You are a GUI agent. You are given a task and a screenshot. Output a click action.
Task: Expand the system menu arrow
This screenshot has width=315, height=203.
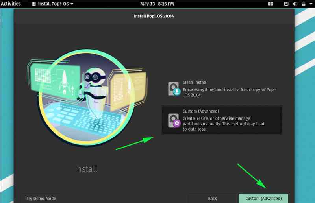(311, 4)
